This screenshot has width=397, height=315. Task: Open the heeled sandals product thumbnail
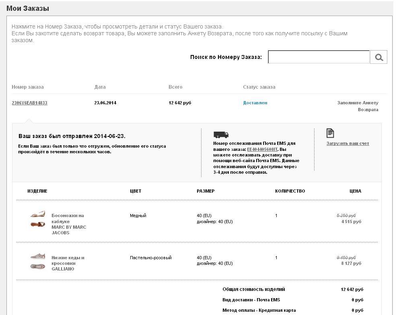[x=38, y=219]
